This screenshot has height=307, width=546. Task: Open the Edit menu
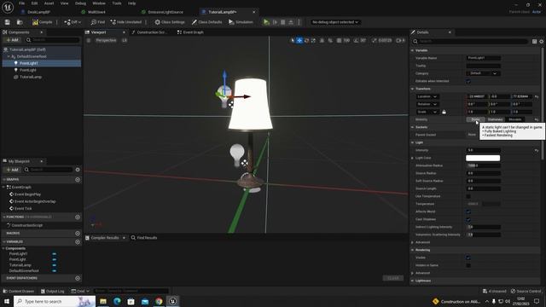click(34, 3)
